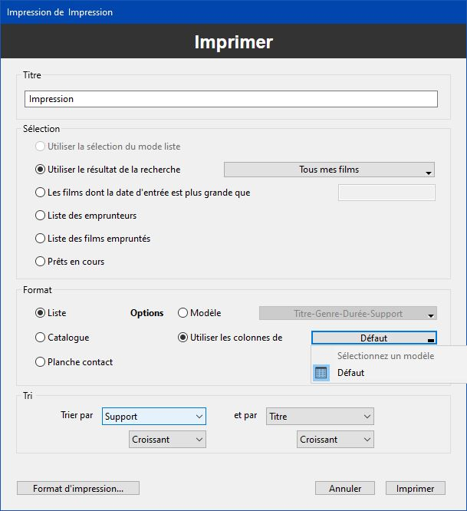Screen dimensions: 467x511
Task: Open Croissant order dropdown under Titre
Action: coord(335,440)
